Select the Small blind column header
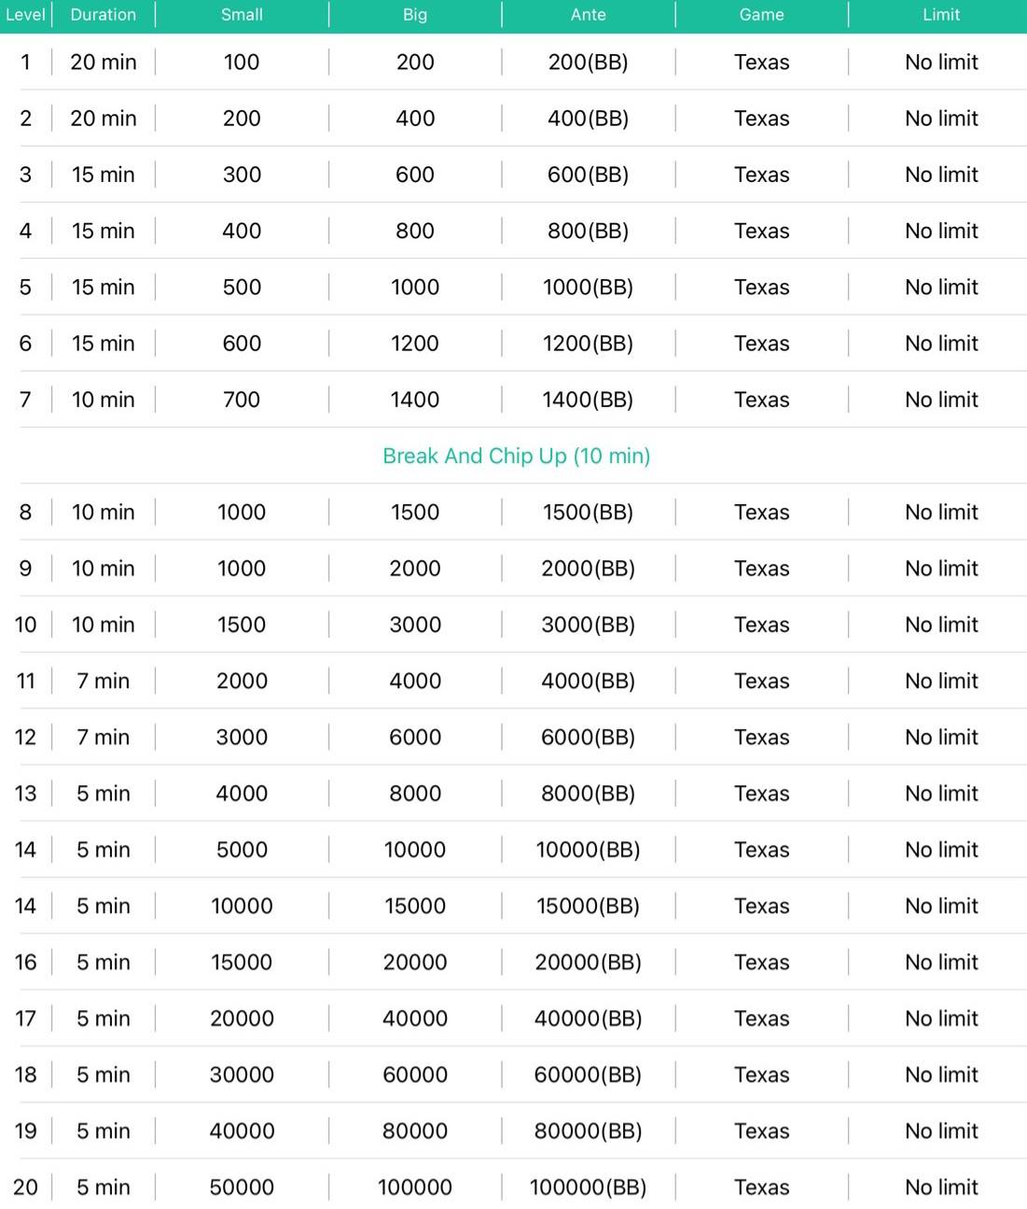The height and width of the screenshot is (1209, 1027). point(242,15)
